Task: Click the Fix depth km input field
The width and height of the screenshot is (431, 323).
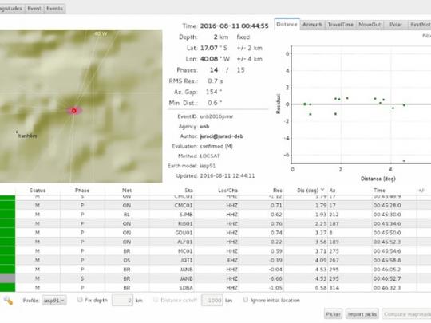Action: 122,301
